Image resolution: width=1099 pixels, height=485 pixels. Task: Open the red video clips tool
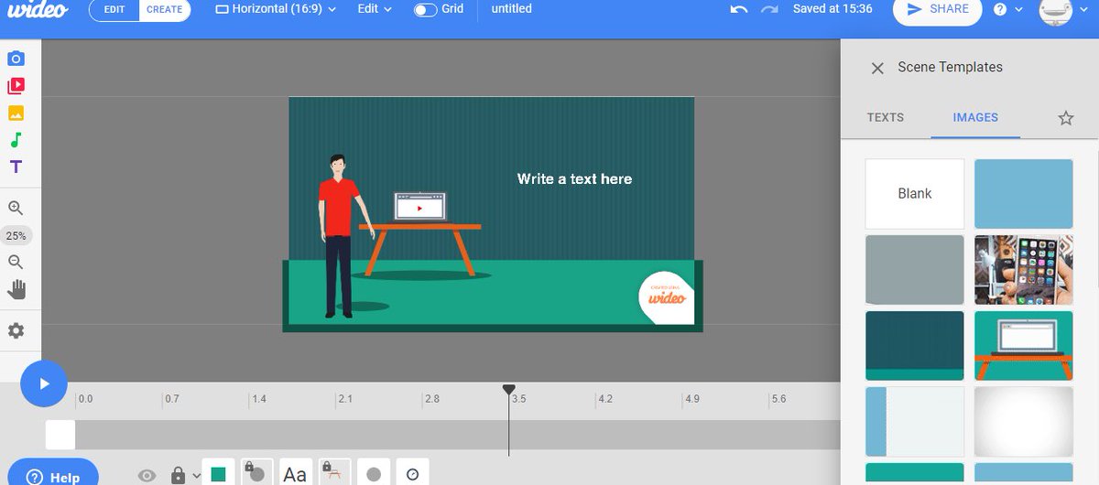pyautogui.click(x=16, y=86)
